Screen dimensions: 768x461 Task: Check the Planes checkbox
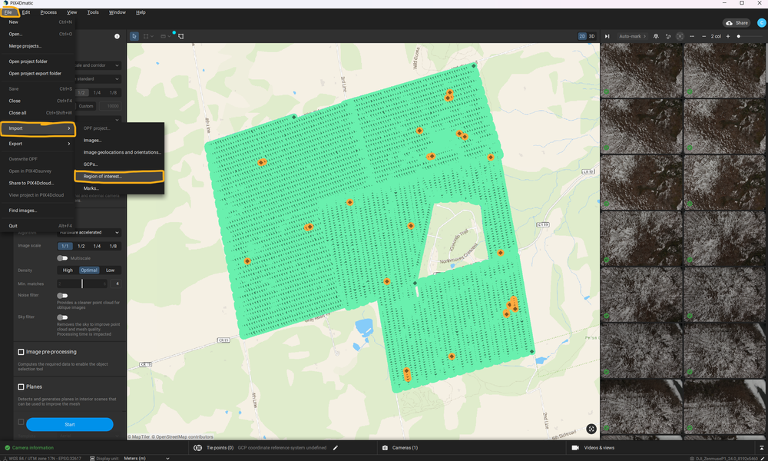coord(21,386)
